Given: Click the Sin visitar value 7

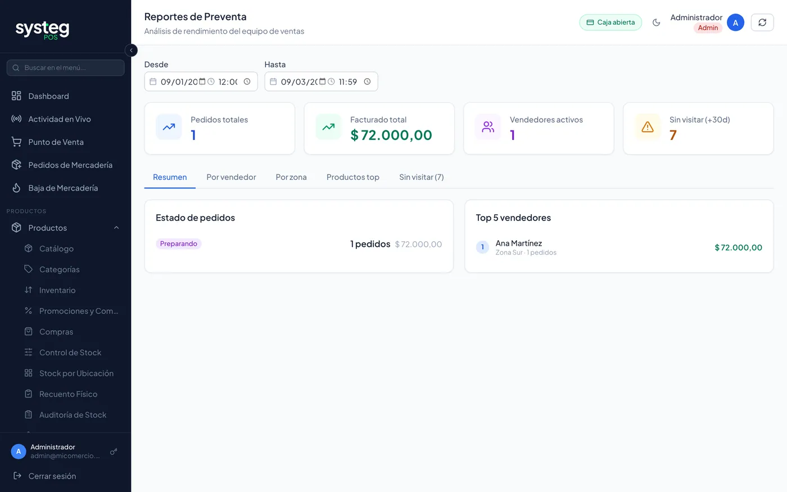Looking at the screenshot, I should coord(673,135).
